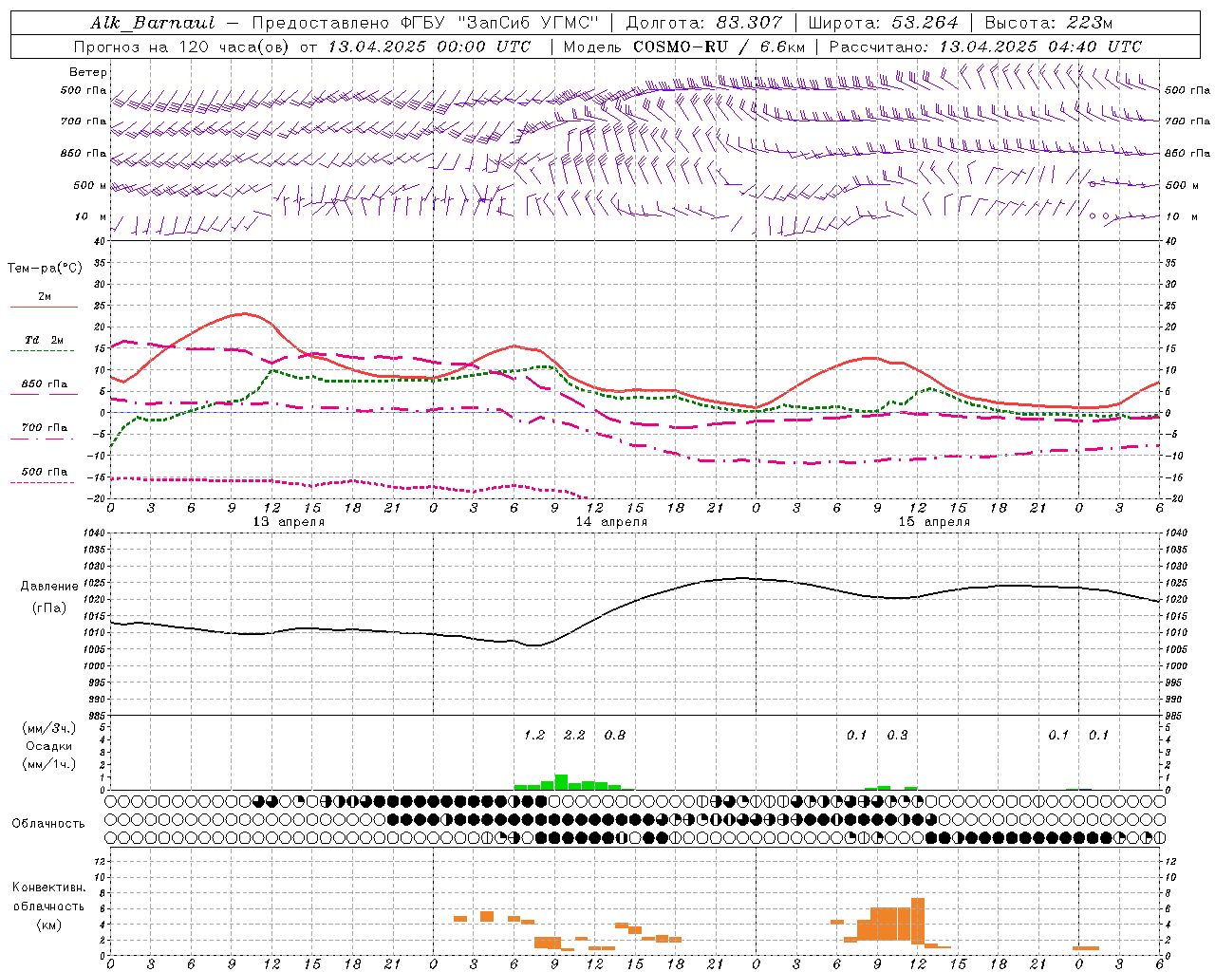This screenshot has width=1215, height=972.
Task: Click the red solid '2м' legend line
Action: point(44,308)
